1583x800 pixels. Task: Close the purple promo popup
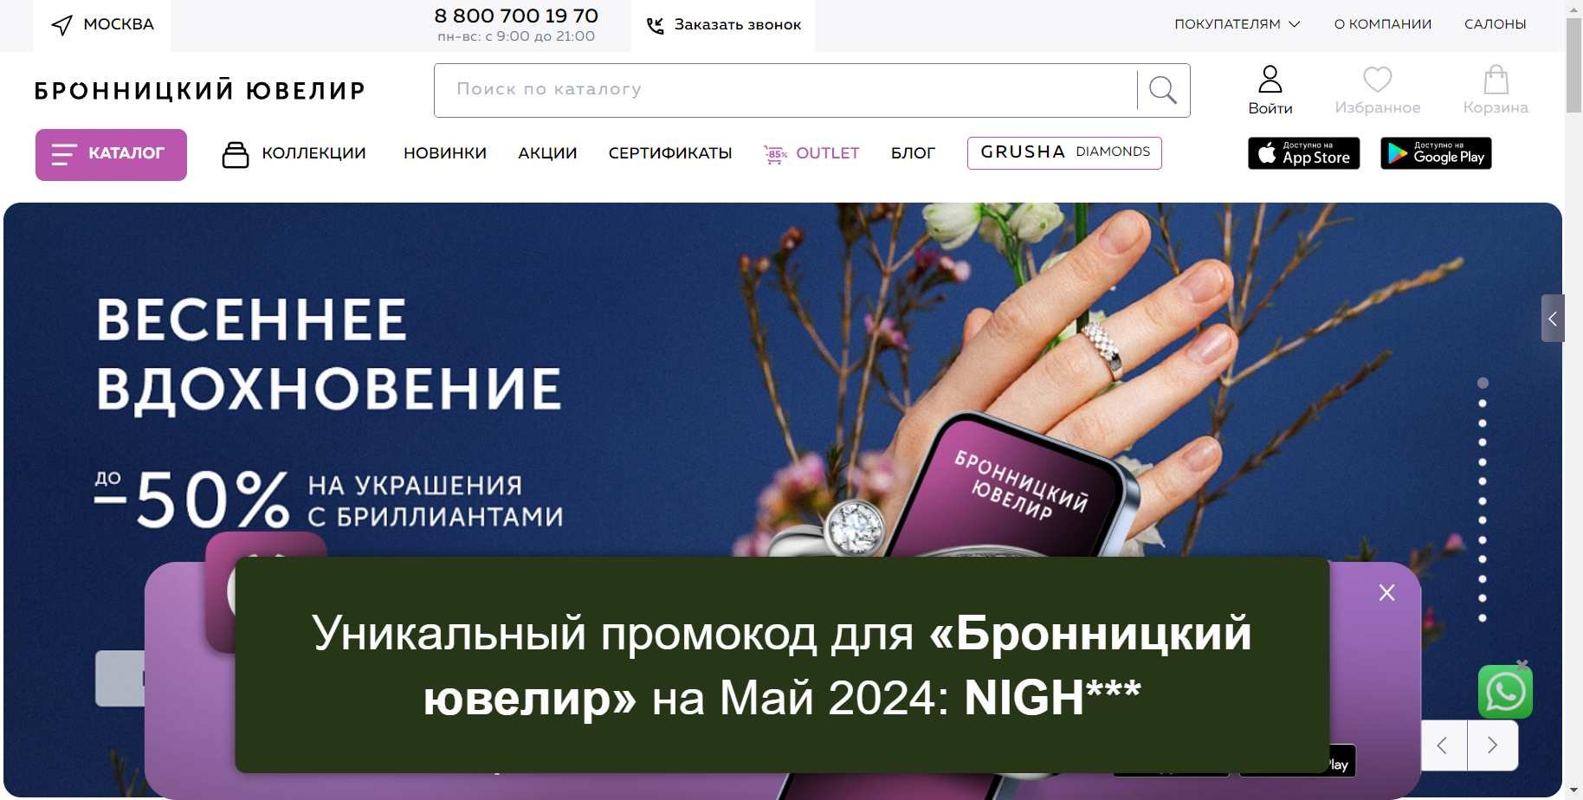tap(1386, 592)
